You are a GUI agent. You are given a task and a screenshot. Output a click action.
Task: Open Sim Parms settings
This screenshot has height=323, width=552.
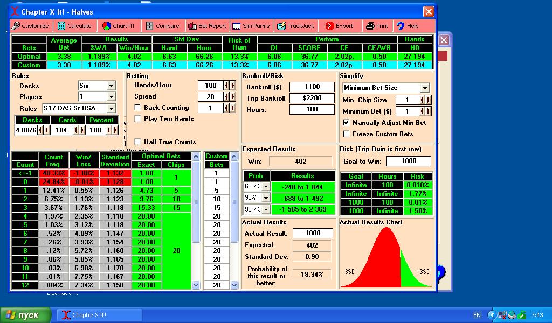251,26
